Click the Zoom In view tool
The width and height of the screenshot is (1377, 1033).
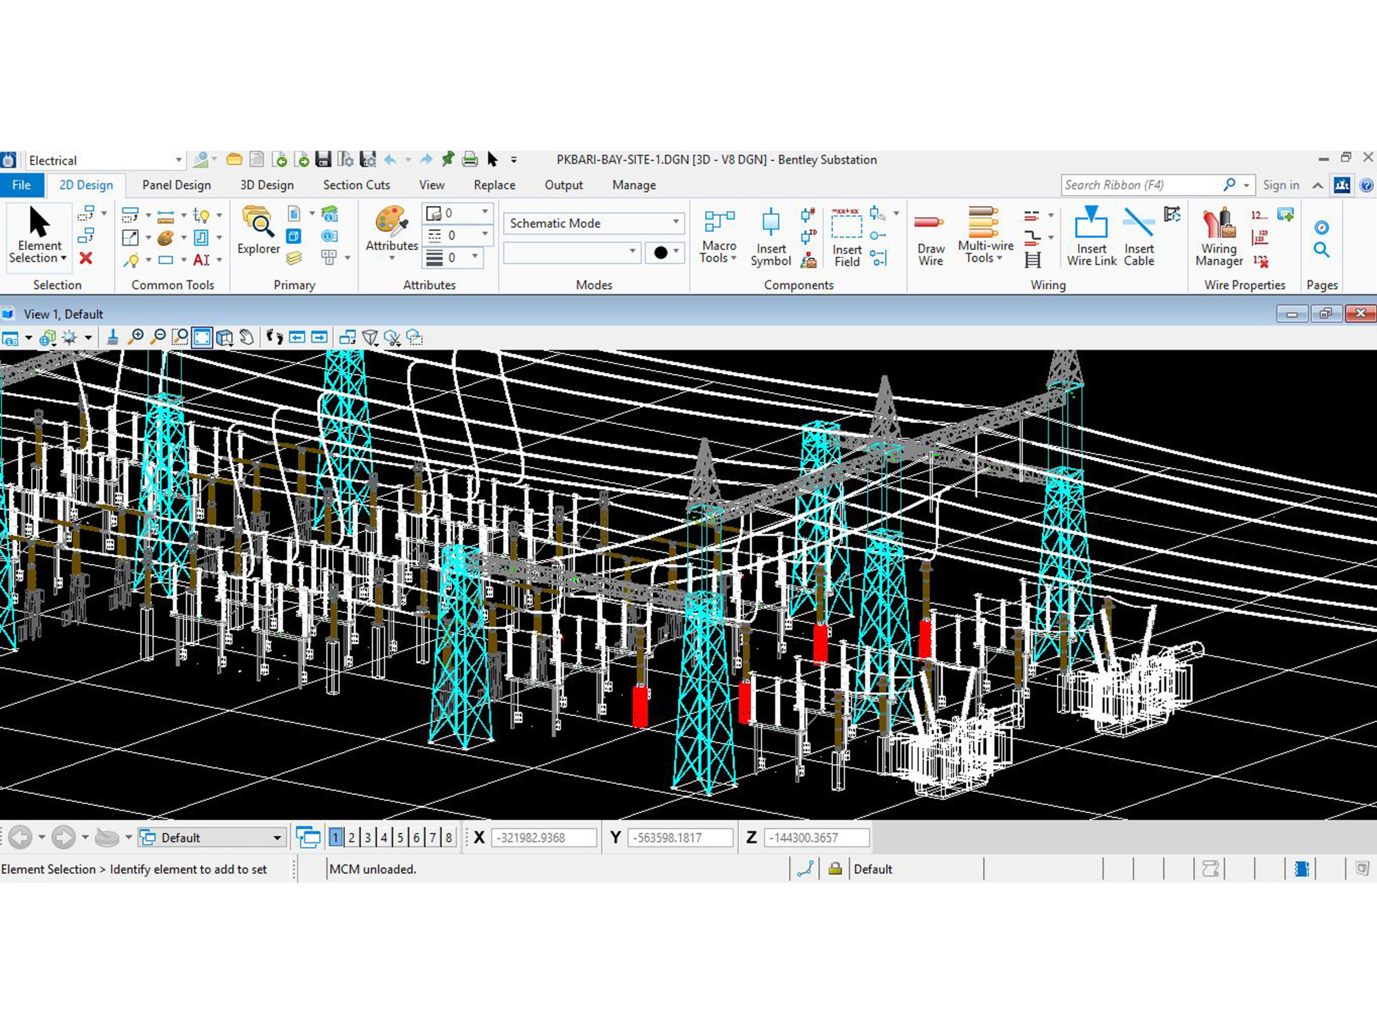(x=136, y=337)
